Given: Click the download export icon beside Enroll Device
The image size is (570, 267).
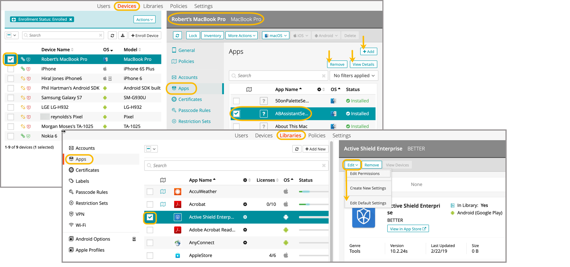Looking at the screenshot, I should pos(123,36).
